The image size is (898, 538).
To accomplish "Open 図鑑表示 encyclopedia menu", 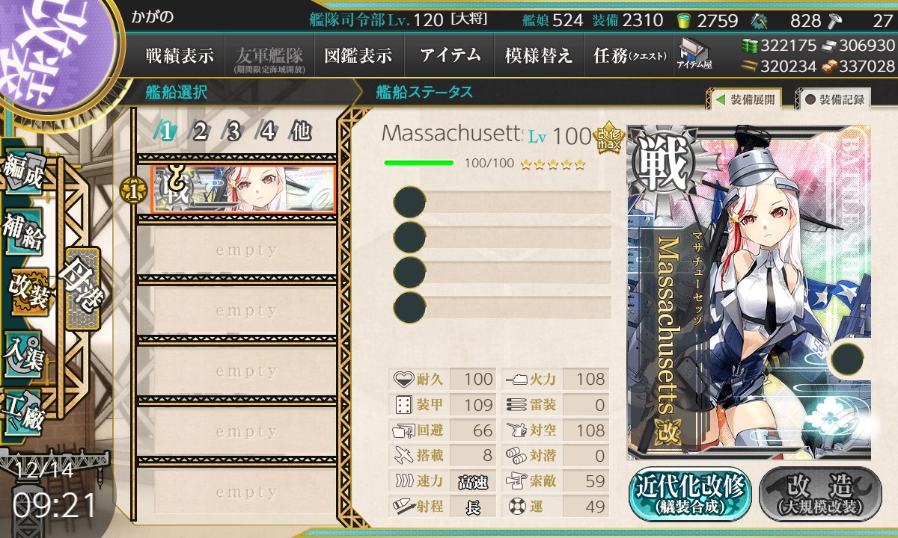I will point(359,55).
